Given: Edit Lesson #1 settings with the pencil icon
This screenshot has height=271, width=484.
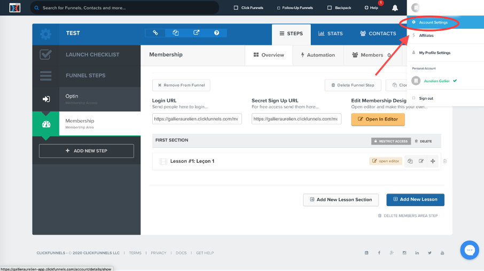Looking at the screenshot, I should (421, 161).
